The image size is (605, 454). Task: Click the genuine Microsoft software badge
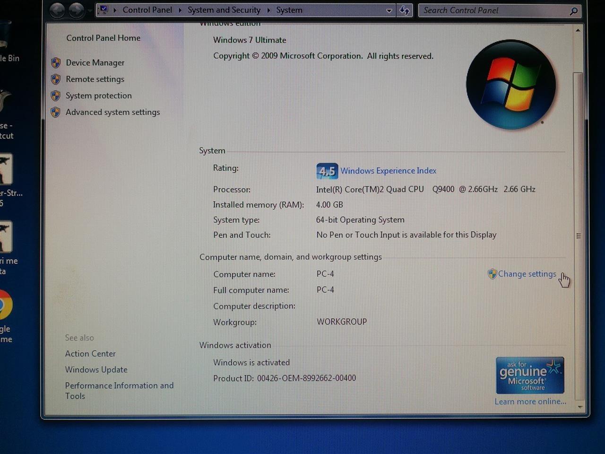(530, 375)
